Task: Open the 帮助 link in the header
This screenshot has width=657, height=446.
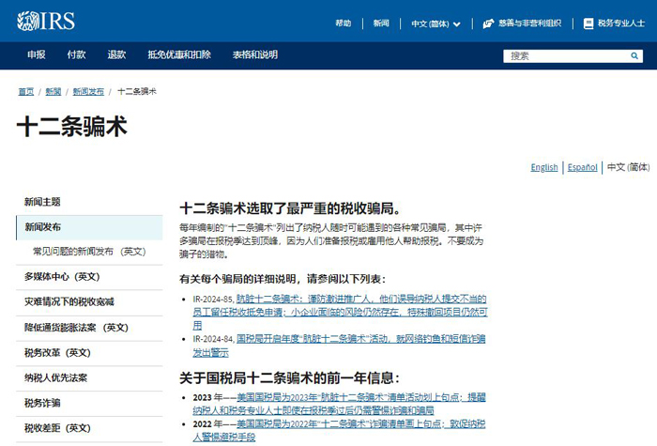Action: [x=344, y=23]
